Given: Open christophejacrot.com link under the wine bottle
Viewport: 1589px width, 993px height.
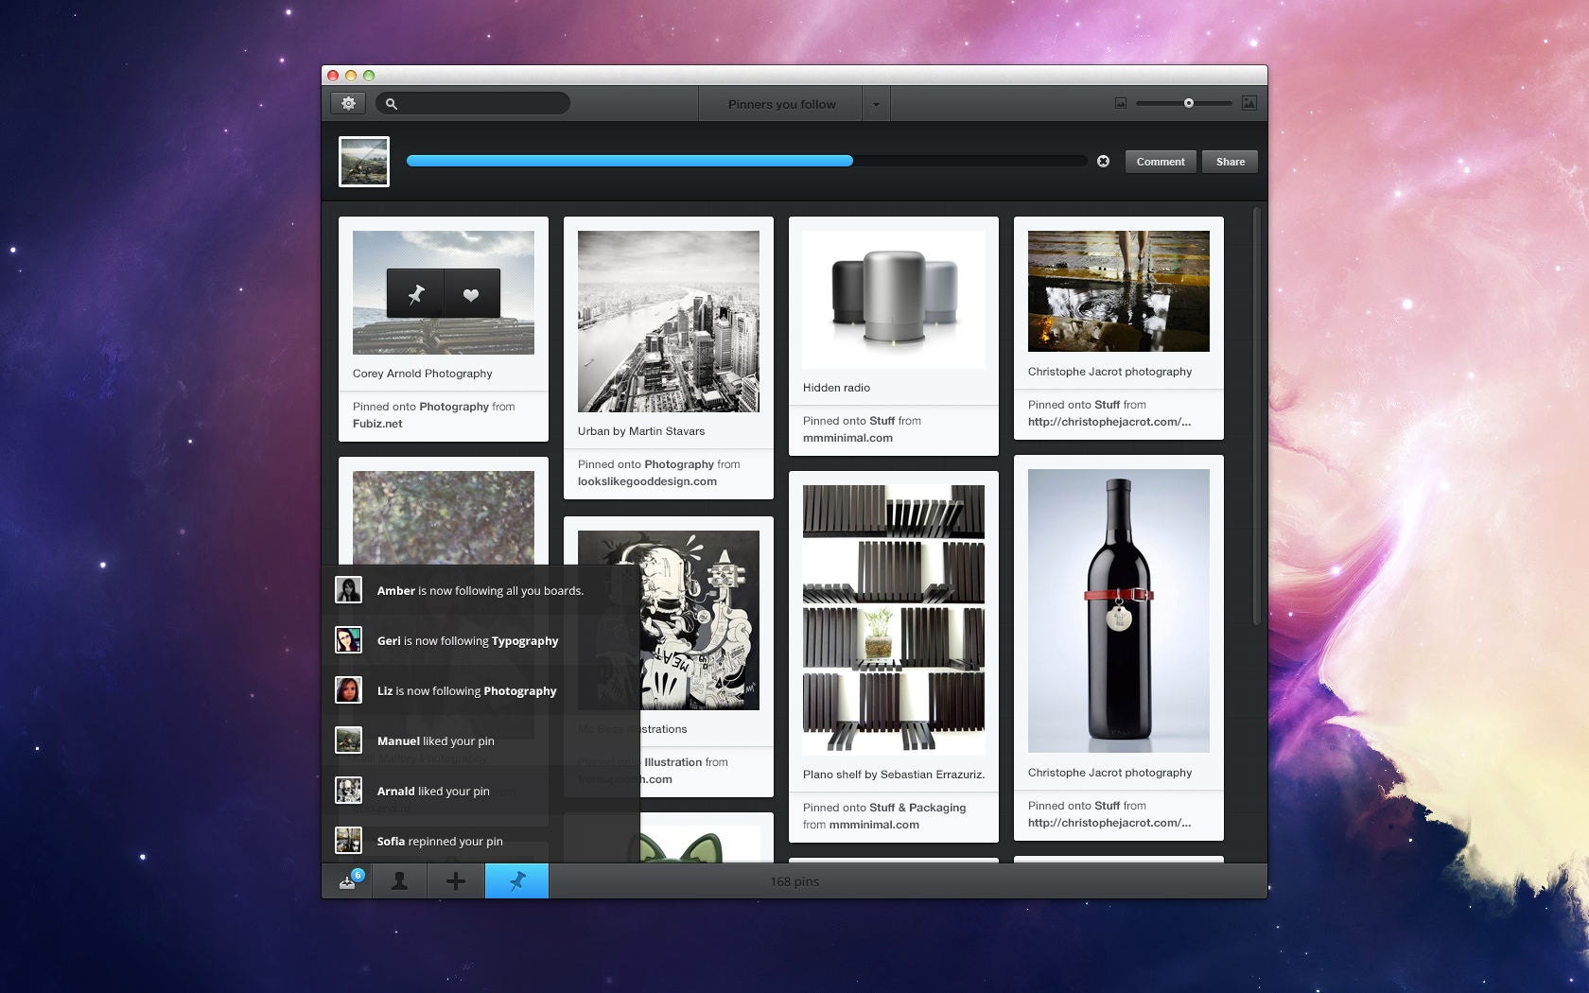Looking at the screenshot, I should tap(1109, 823).
